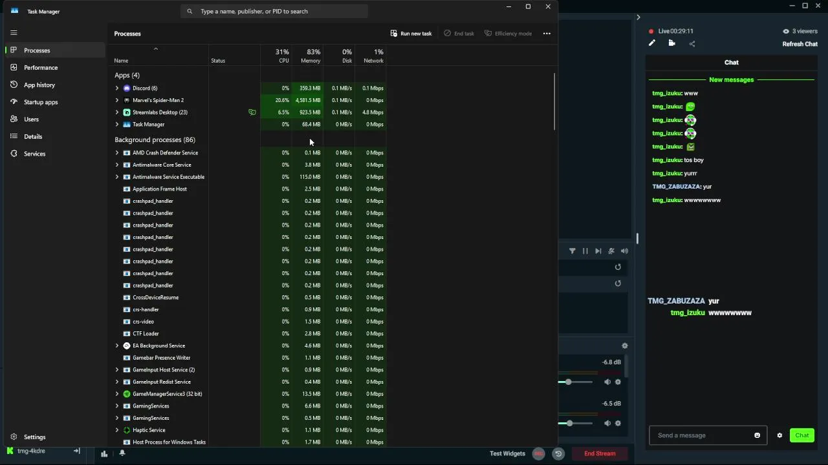Viewport: 828px width, 465px height.
Task: Switch to the Users page
Action: [54, 119]
